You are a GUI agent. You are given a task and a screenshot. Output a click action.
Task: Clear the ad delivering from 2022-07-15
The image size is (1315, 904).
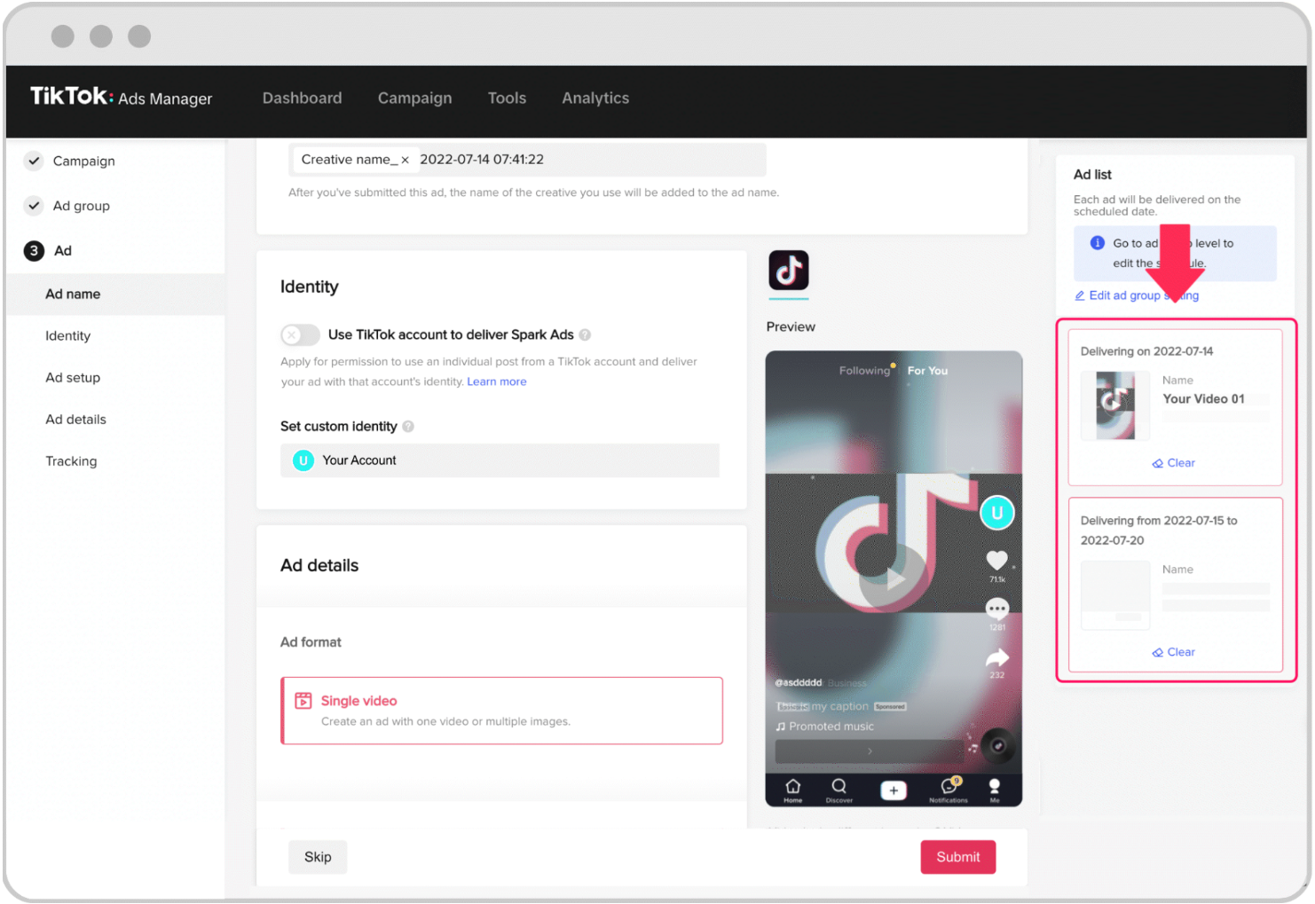point(1173,652)
